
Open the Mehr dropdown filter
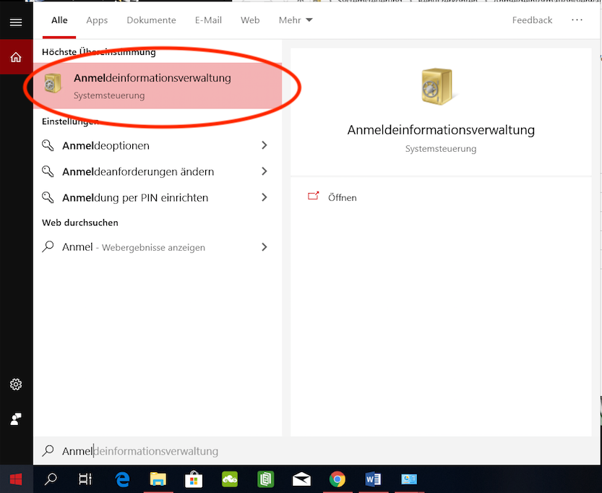coord(296,20)
